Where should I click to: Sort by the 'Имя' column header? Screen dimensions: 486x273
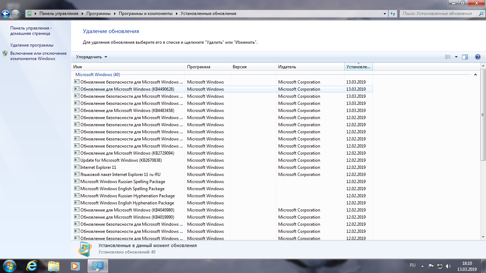(x=128, y=66)
